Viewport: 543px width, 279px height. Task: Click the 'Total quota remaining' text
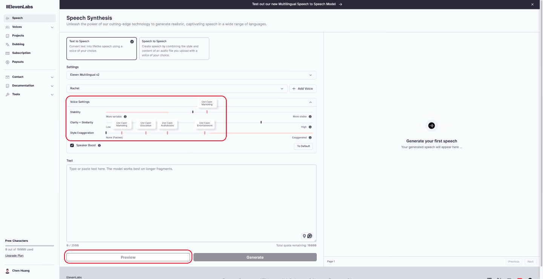tap(296, 245)
